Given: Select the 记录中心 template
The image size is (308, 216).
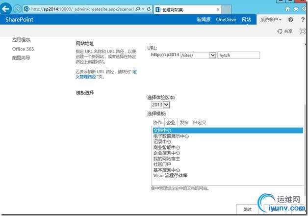Looking at the screenshot, I should click(x=228, y=141).
